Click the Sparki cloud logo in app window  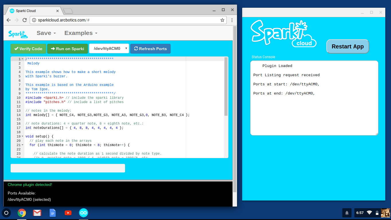point(283,34)
